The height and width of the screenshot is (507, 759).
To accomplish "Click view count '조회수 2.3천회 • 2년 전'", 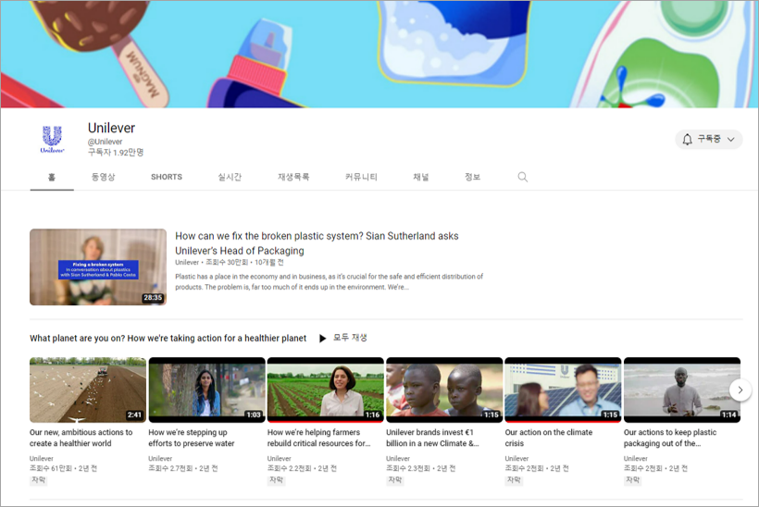I will (x=420, y=468).
